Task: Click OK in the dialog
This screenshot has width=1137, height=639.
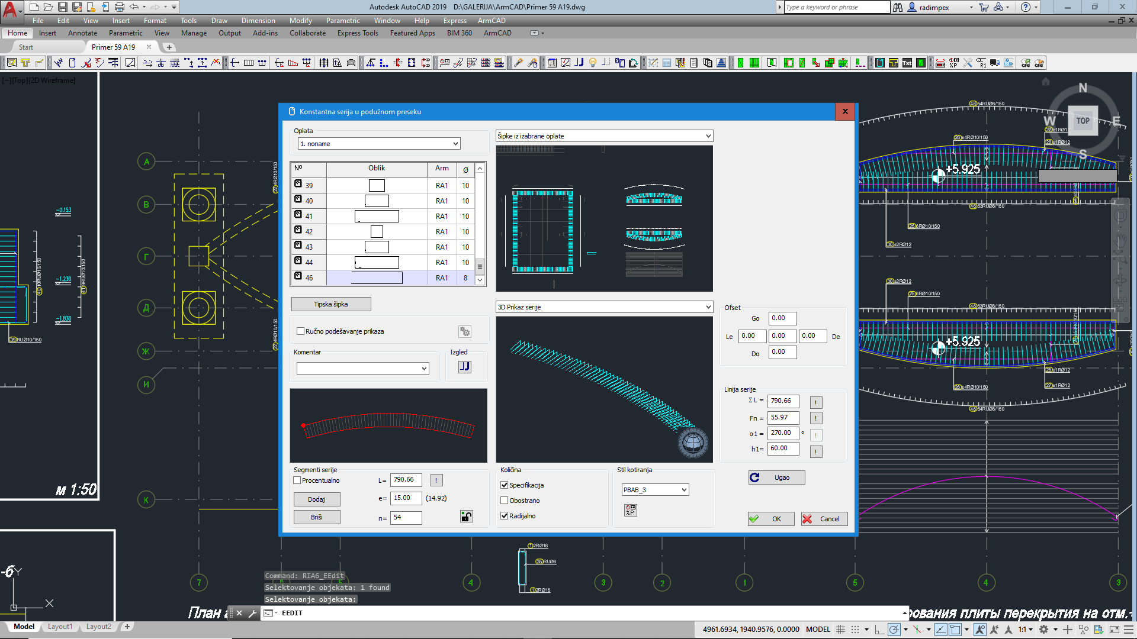Action: 771,519
